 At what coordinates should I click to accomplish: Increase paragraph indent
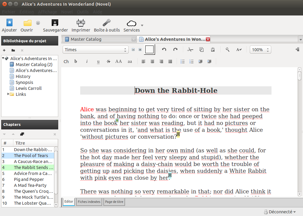209,62
